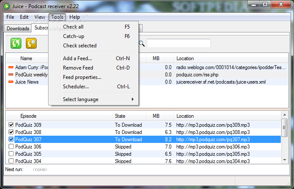The image size is (294, 189).
Task: Switch to the Subscriptions tab
Action: (40, 28)
